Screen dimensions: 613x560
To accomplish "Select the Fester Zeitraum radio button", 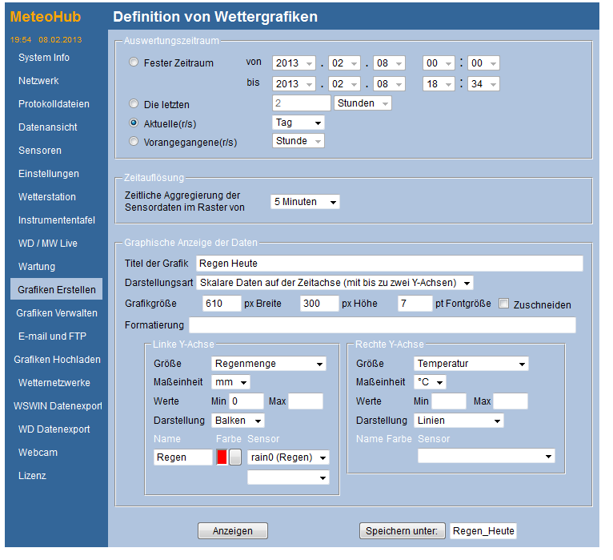I will point(134,62).
